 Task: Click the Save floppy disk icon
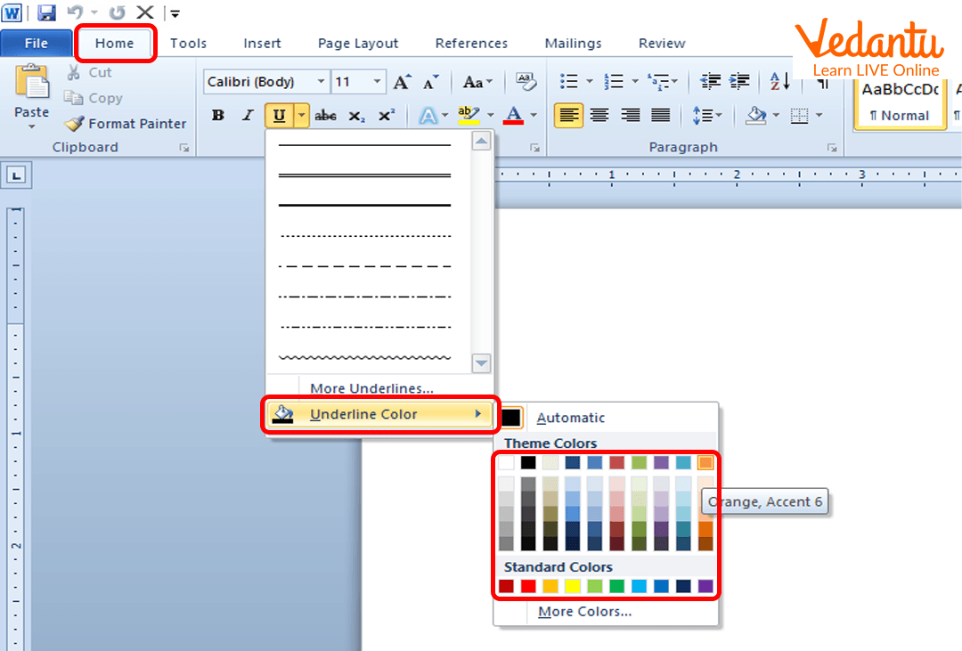point(46,12)
